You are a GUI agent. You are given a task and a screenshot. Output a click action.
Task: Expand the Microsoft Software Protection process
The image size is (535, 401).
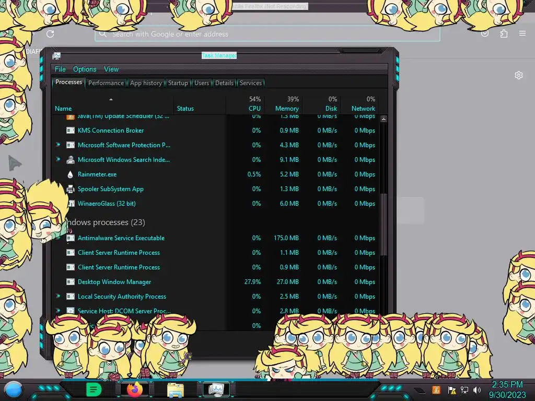(58, 145)
